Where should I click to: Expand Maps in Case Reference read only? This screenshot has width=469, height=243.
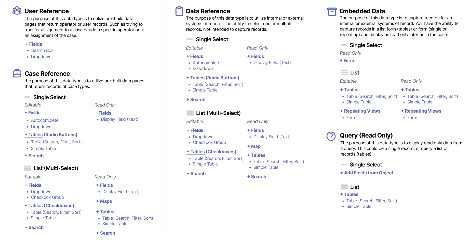(x=104, y=201)
